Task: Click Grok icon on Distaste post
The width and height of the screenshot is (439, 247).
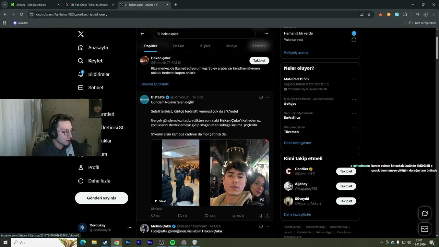Action: tap(261, 97)
